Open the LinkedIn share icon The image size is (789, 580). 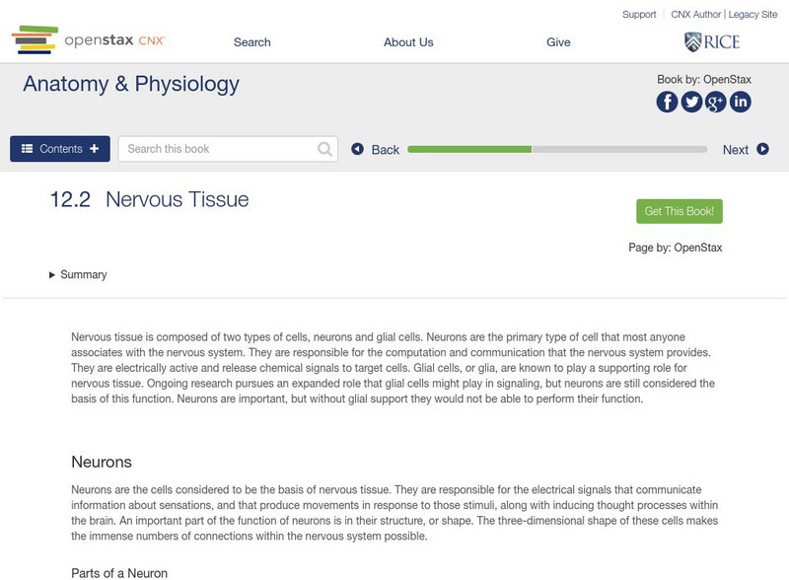pyautogui.click(x=740, y=102)
